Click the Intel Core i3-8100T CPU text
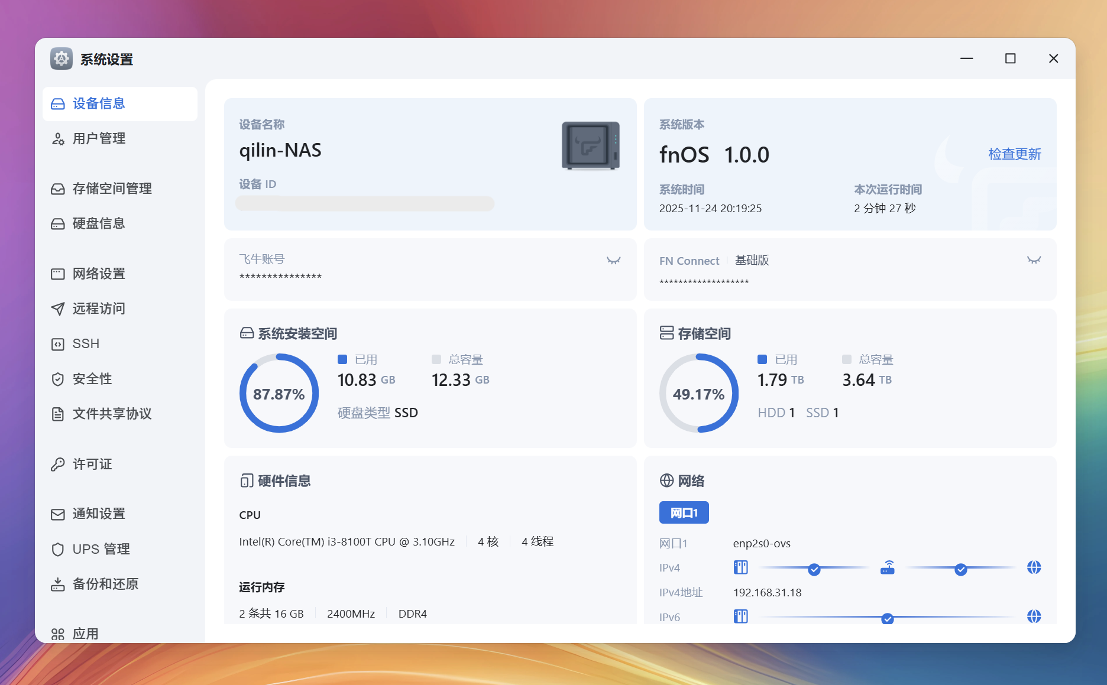1107x685 pixels. click(x=347, y=542)
